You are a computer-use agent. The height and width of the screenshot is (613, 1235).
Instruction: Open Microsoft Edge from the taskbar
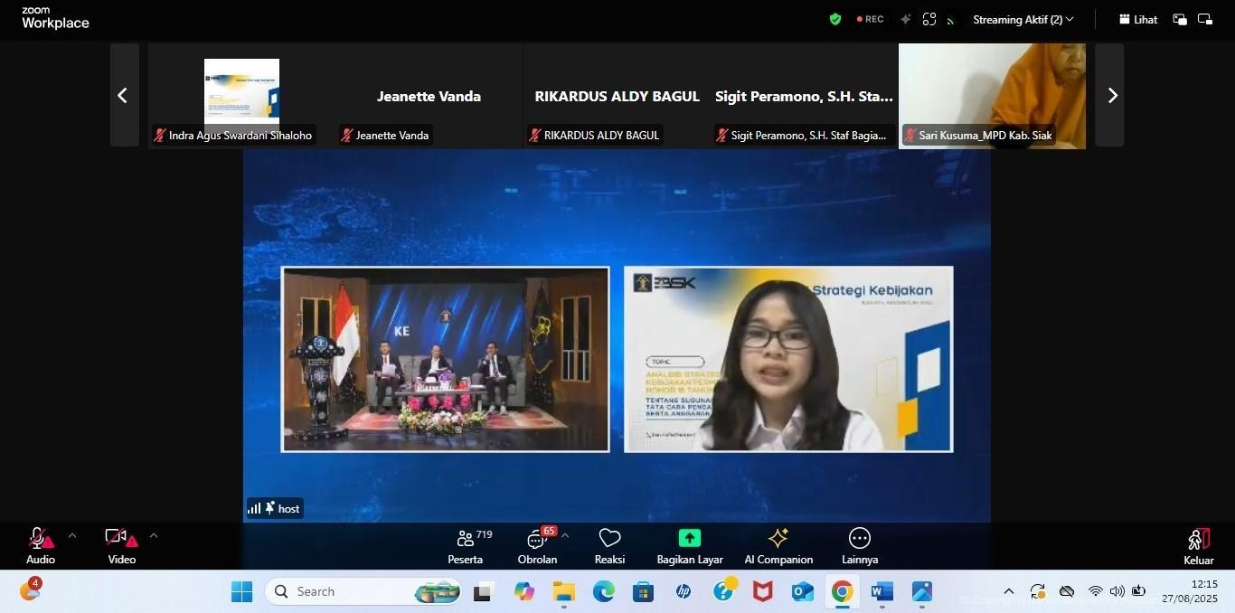(603, 591)
